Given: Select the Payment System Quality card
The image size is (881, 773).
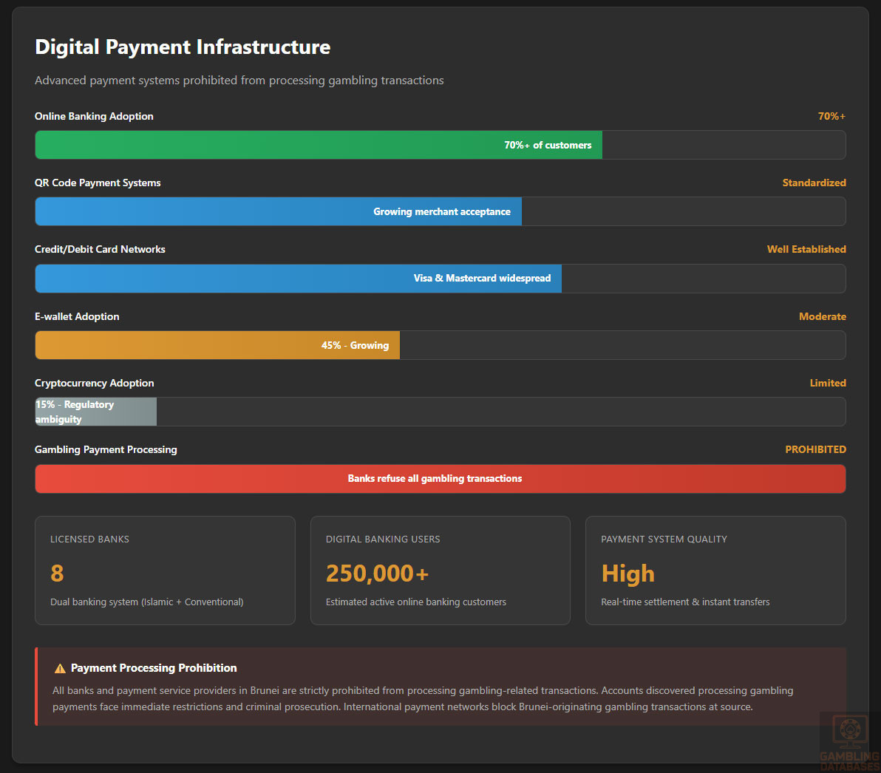Looking at the screenshot, I should 715,570.
